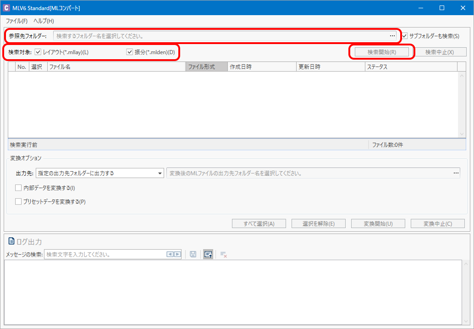Sort by ステータス column header
The height and width of the screenshot is (329, 474).
(x=411, y=67)
